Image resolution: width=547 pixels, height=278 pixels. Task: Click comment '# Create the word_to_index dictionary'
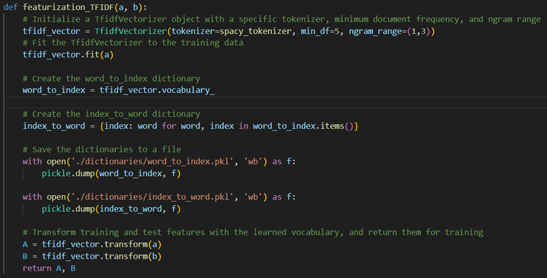[x=111, y=78]
